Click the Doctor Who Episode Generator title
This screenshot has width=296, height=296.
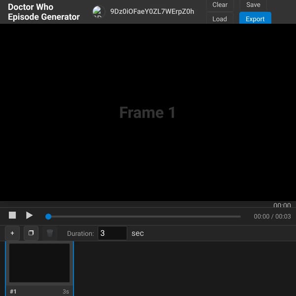pyautogui.click(x=44, y=12)
